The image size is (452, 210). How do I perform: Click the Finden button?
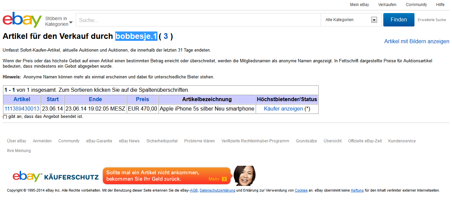[399, 20]
